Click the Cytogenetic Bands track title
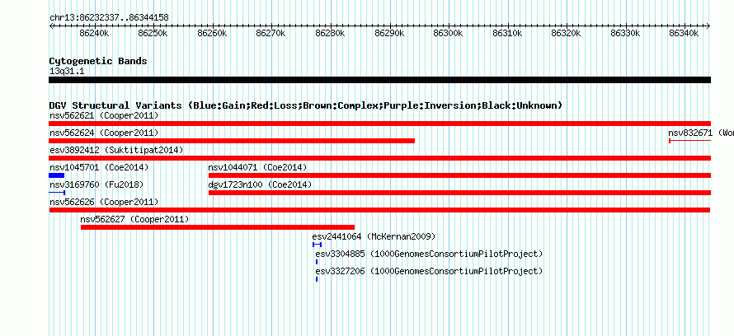Viewport: 734px width, 336px height. click(98, 61)
